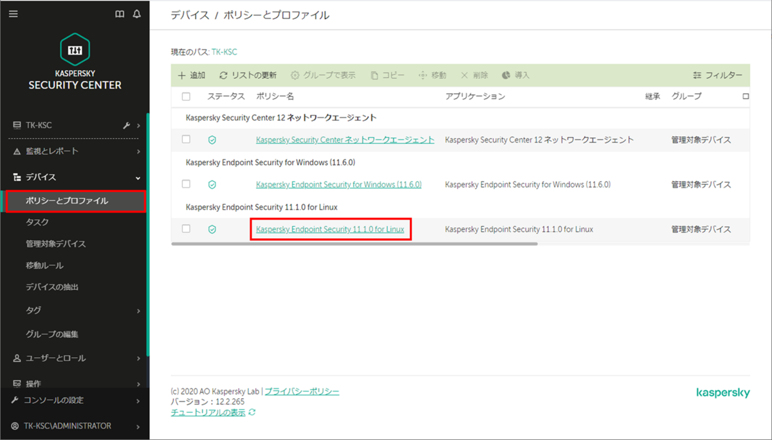Screen dimensions: 772x440
Task: Click バージョン：12.2.265 text in footer
Action: click(207, 401)
